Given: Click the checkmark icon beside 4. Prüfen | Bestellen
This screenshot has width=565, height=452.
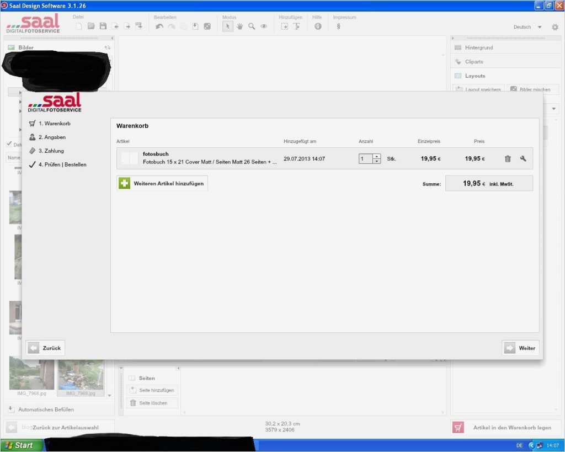Looking at the screenshot, I should tap(33, 164).
